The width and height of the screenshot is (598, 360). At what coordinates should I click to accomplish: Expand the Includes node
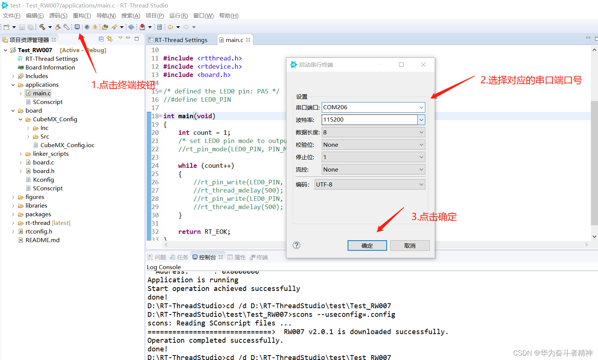pyautogui.click(x=13, y=76)
